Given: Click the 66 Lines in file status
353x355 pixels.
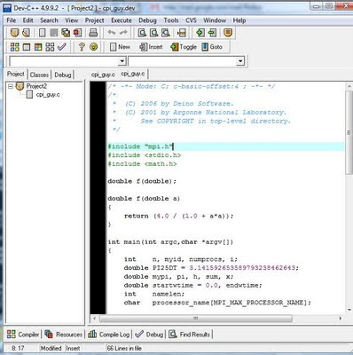Looking at the screenshot, I should [x=124, y=348].
